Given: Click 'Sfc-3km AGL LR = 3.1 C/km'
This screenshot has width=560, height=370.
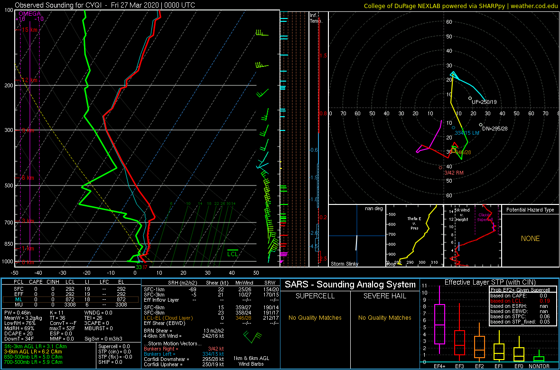Looking at the screenshot, I should pos(35,346).
